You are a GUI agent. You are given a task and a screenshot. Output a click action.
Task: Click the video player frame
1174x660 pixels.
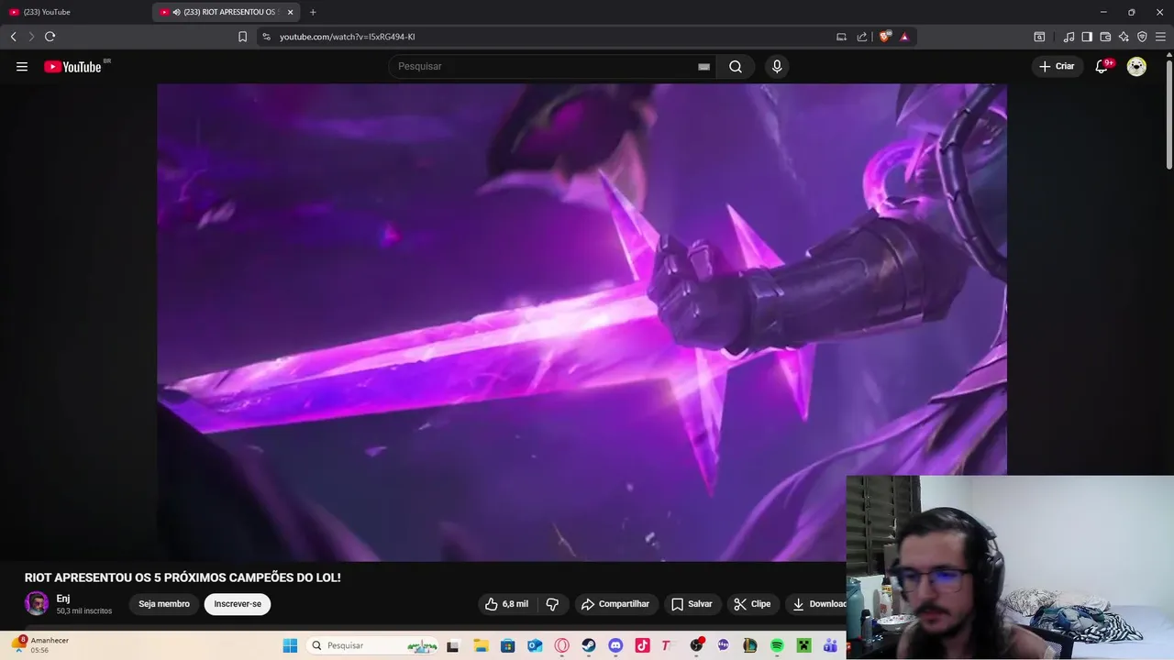pyautogui.click(x=581, y=322)
